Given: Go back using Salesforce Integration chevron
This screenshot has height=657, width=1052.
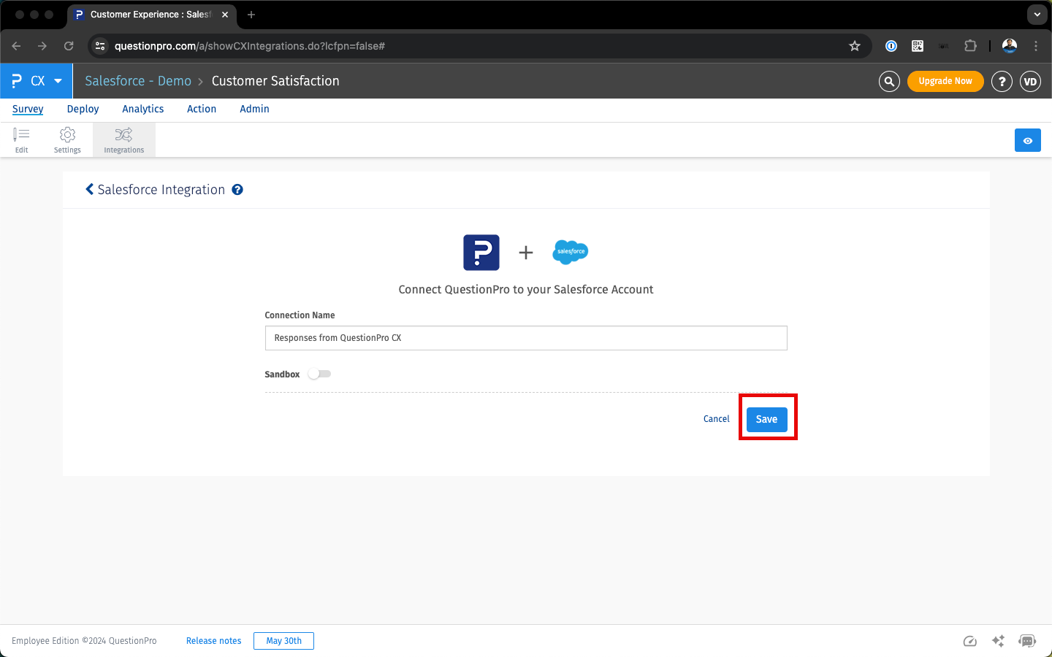Looking at the screenshot, I should [90, 190].
